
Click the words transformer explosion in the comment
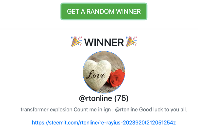[47, 109]
